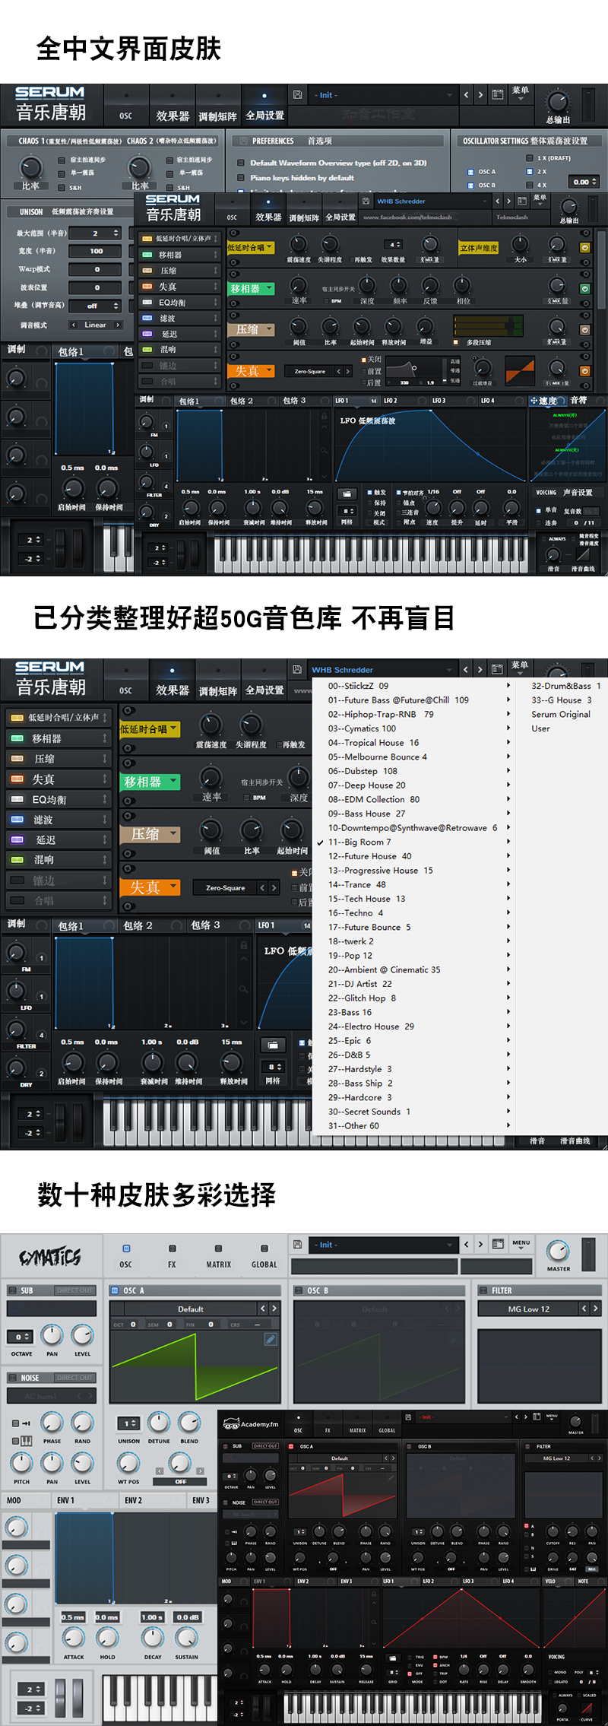
Task: Open - Init - preset dropdown in top window
Action: (383, 95)
